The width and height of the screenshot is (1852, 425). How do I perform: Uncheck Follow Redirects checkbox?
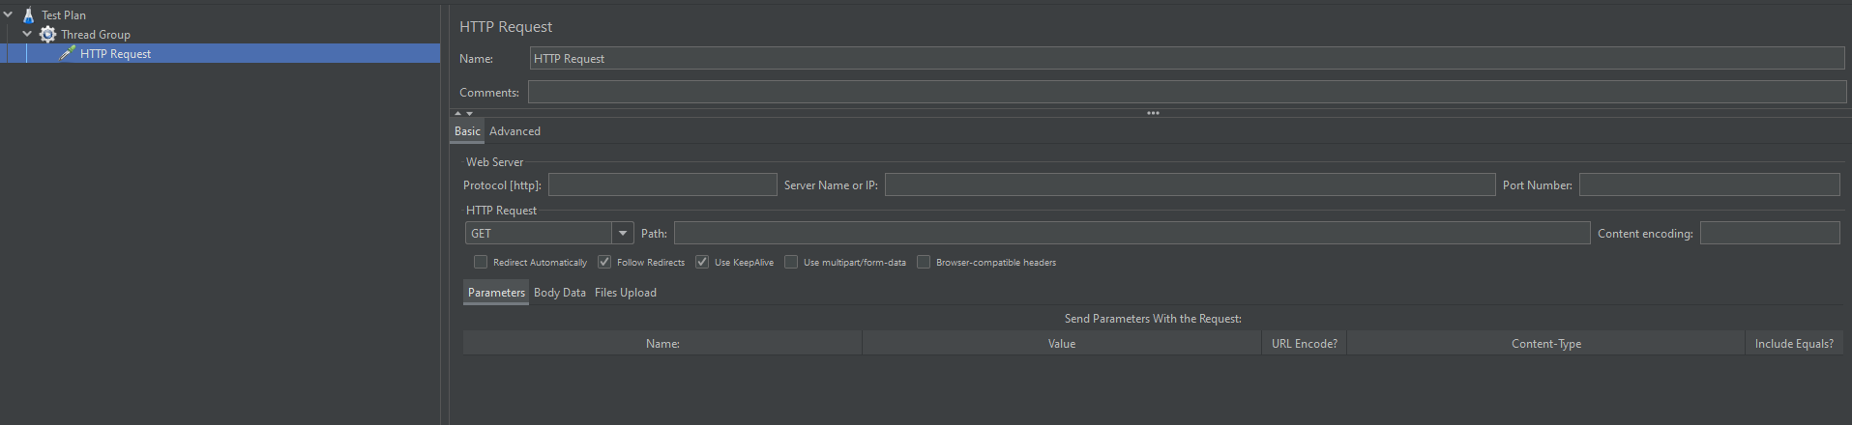604,262
